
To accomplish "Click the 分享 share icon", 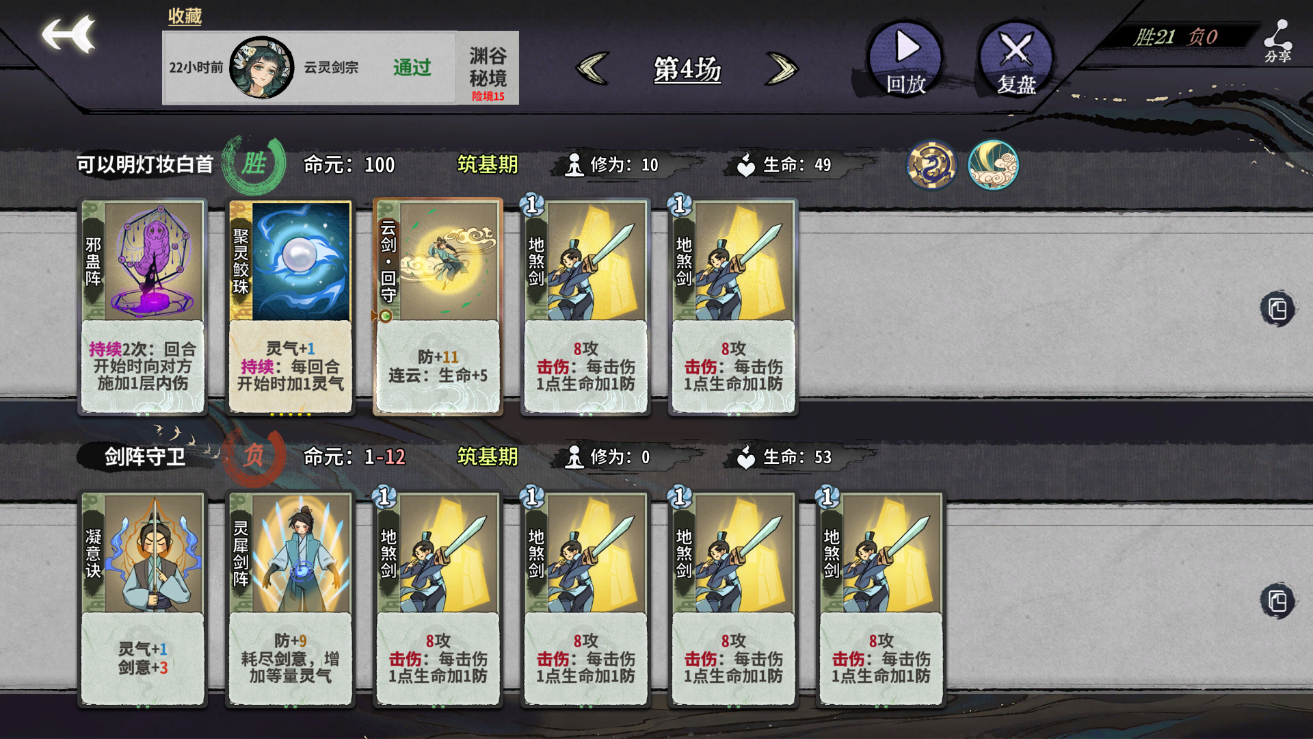I will click(x=1277, y=41).
